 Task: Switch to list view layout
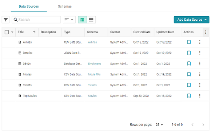coord(91,20)
